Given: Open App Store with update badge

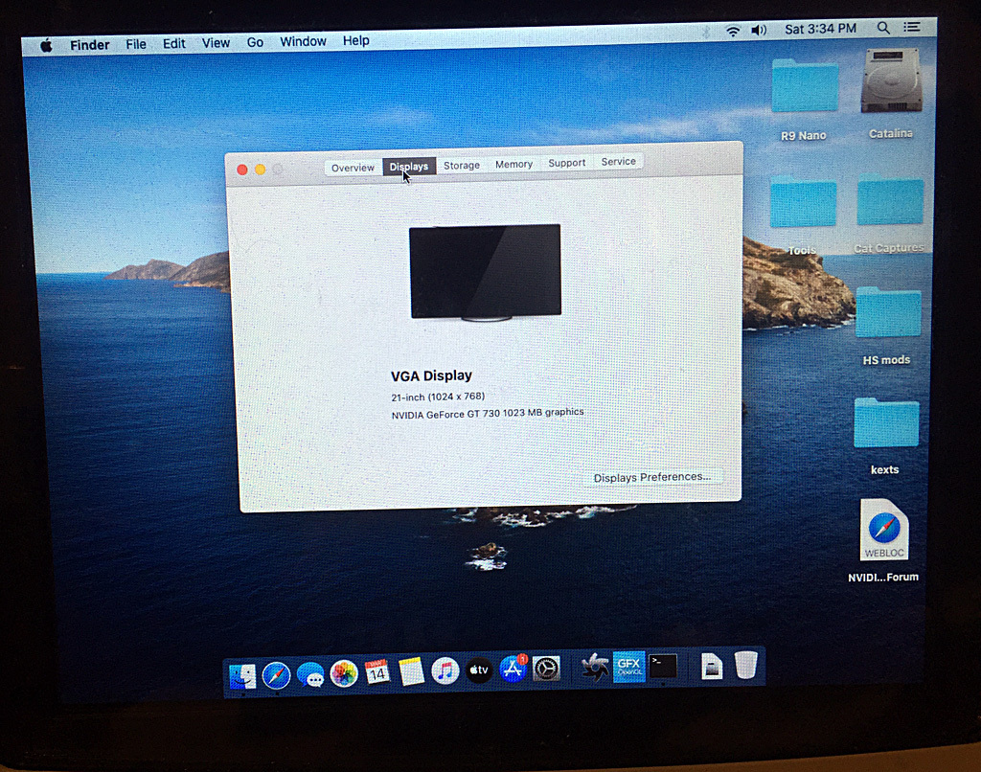Looking at the screenshot, I should tap(513, 669).
